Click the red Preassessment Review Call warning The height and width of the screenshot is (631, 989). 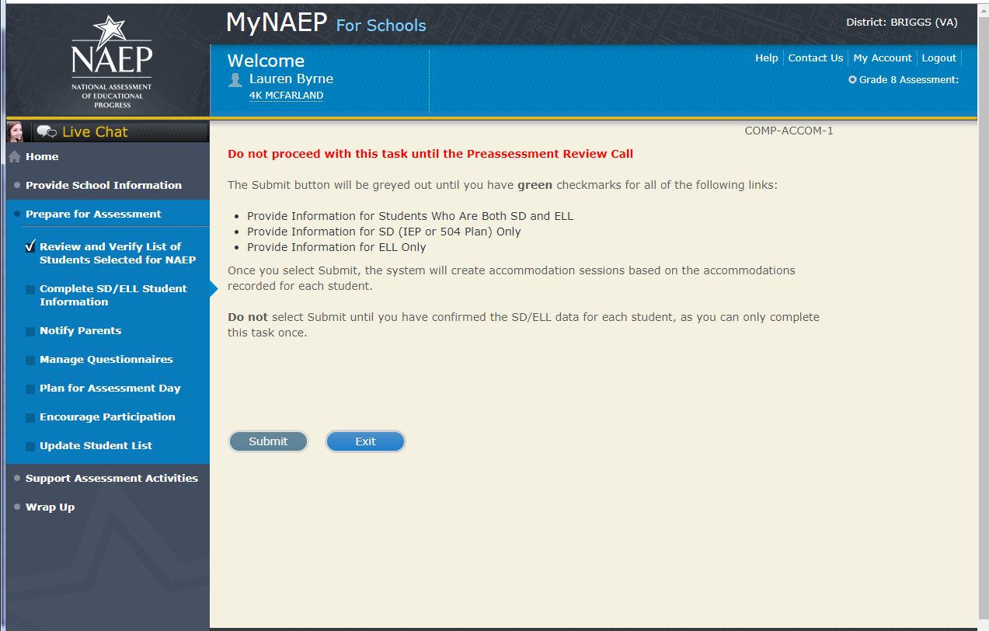430,154
